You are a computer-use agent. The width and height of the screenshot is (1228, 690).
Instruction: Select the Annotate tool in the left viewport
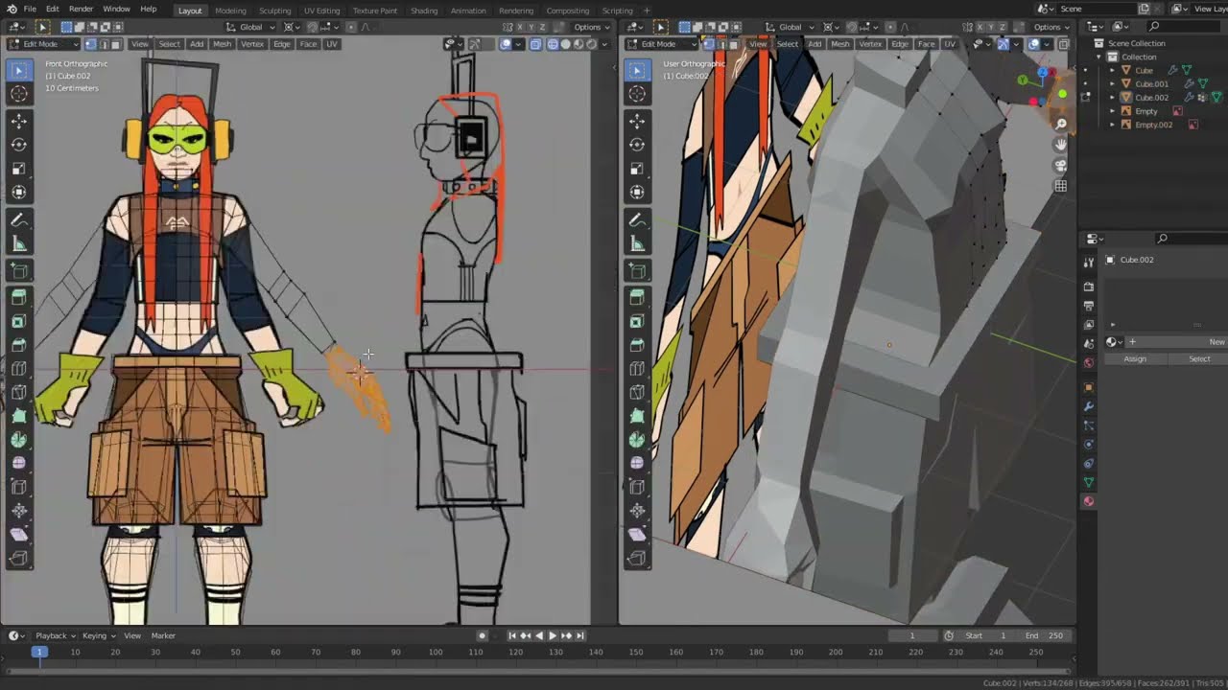(19, 220)
